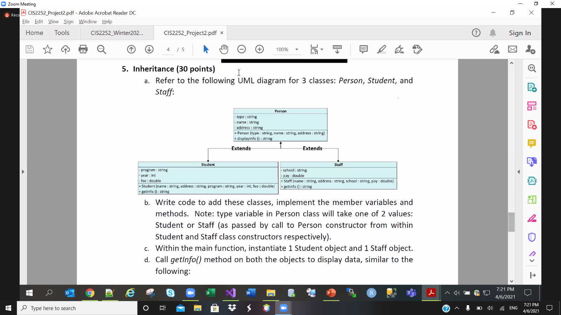
Task: Print the current PDF
Action: [x=83, y=49]
